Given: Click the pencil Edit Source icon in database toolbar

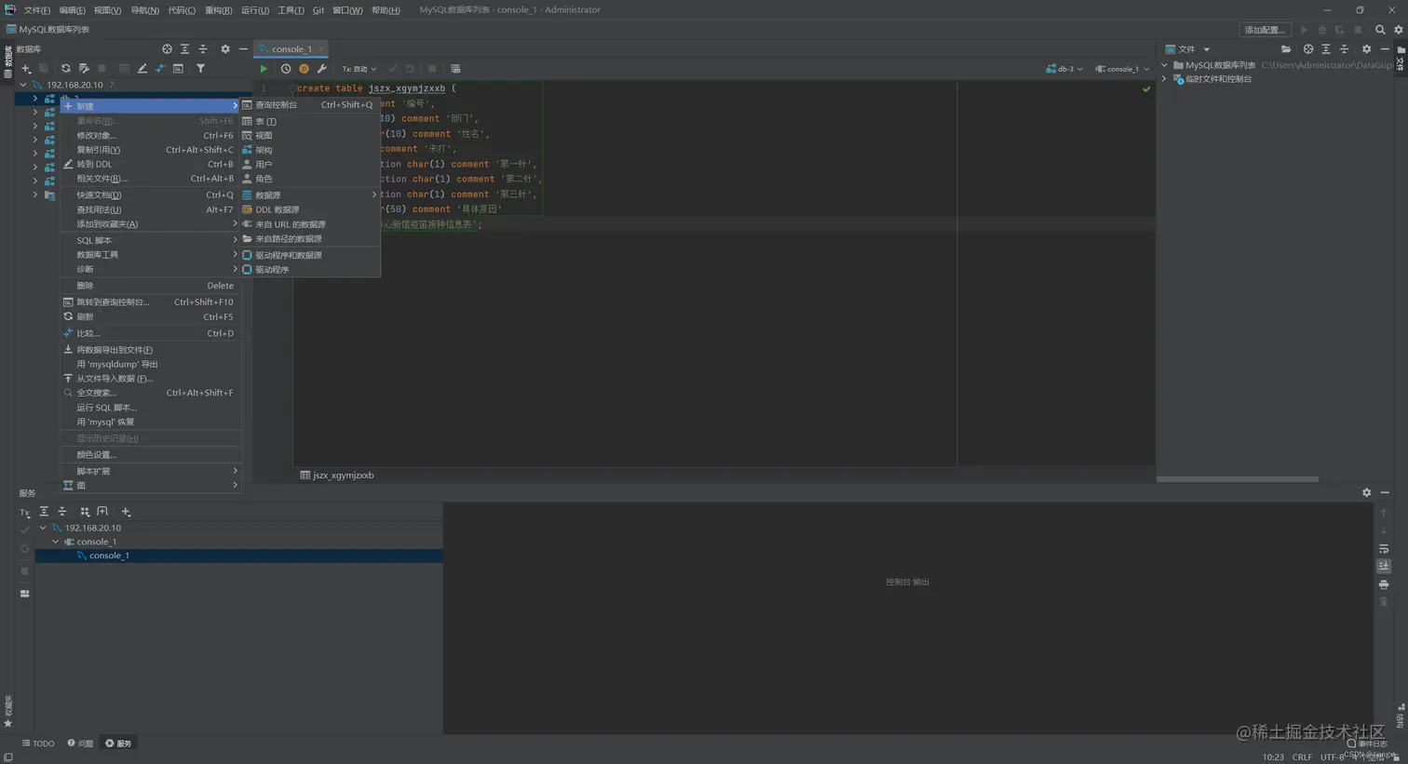Looking at the screenshot, I should [x=142, y=69].
